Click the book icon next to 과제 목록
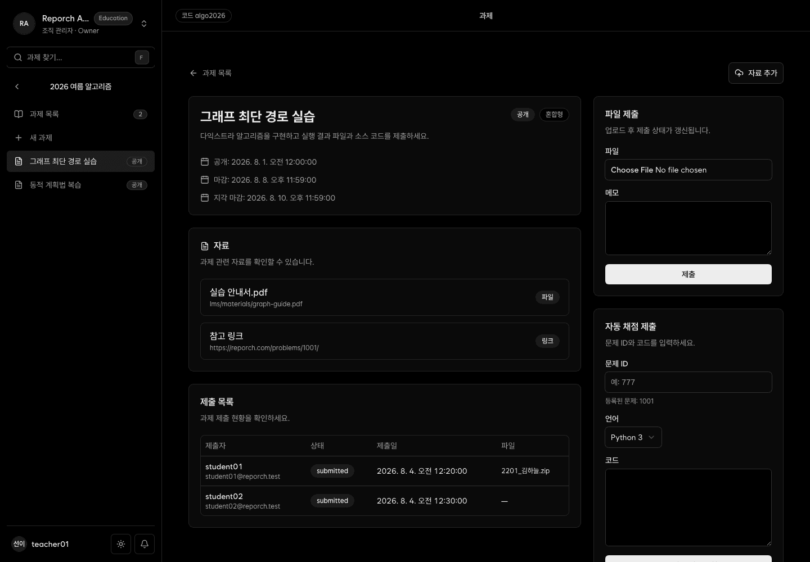Image resolution: width=810 pixels, height=562 pixels. pyautogui.click(x=19, y=114)
